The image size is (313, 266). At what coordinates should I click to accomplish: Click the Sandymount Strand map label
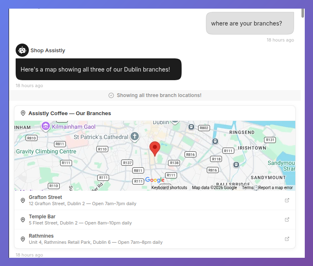point(281,166)
